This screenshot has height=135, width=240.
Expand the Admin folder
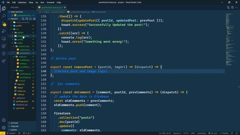[12, 33]
